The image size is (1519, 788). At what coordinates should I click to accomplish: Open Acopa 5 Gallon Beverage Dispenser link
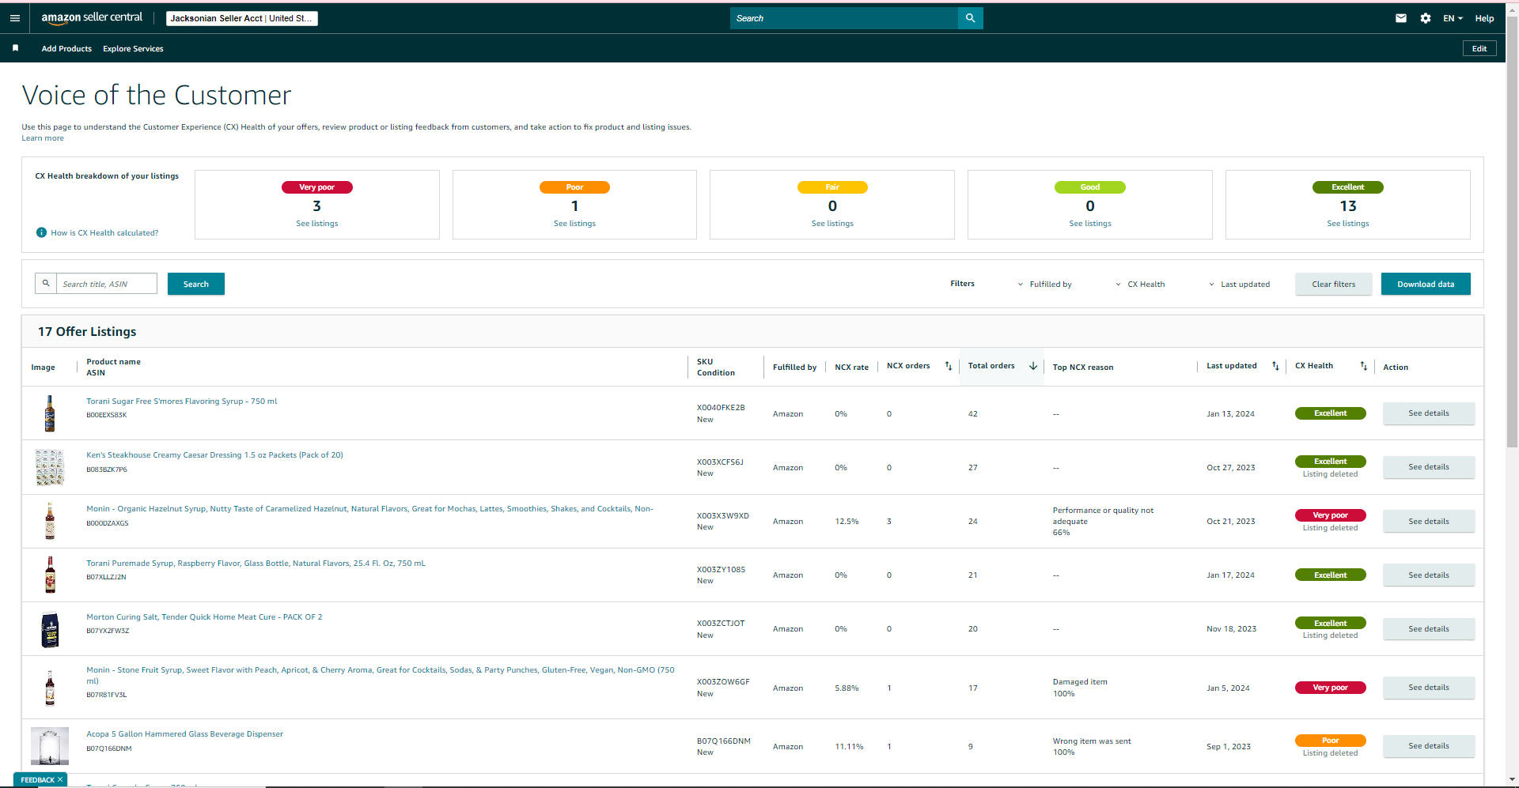pyautogui.click(x=184, y=734)
